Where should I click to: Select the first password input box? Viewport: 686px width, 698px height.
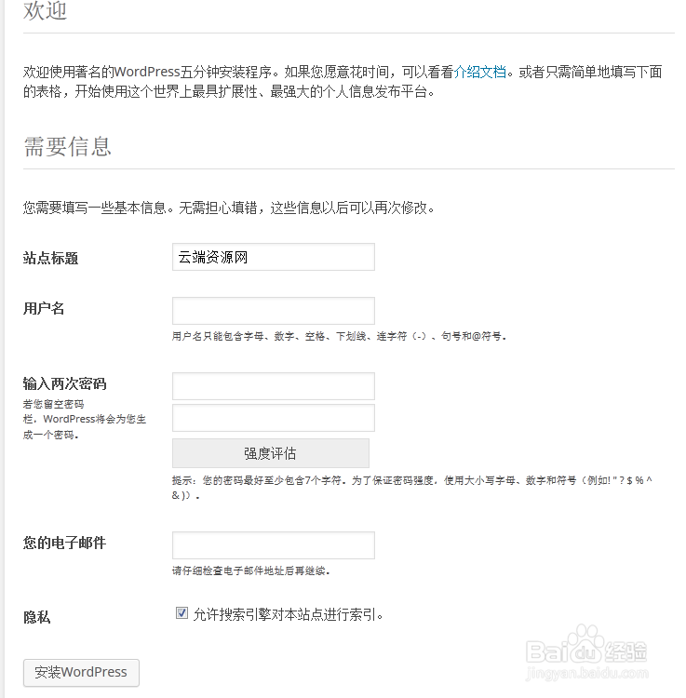[274, 386]
